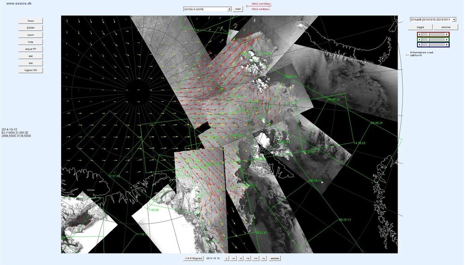Click the red slider's left arrow
This screenshot has height=265, width=465.
[x=420, y=34]
